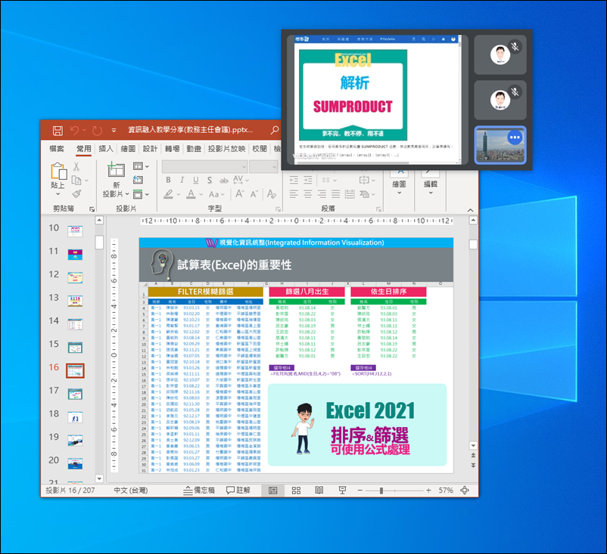607x554 pixels.
Task: Toggle align text left
Action: pyautogui.click(x=294, y=194)
